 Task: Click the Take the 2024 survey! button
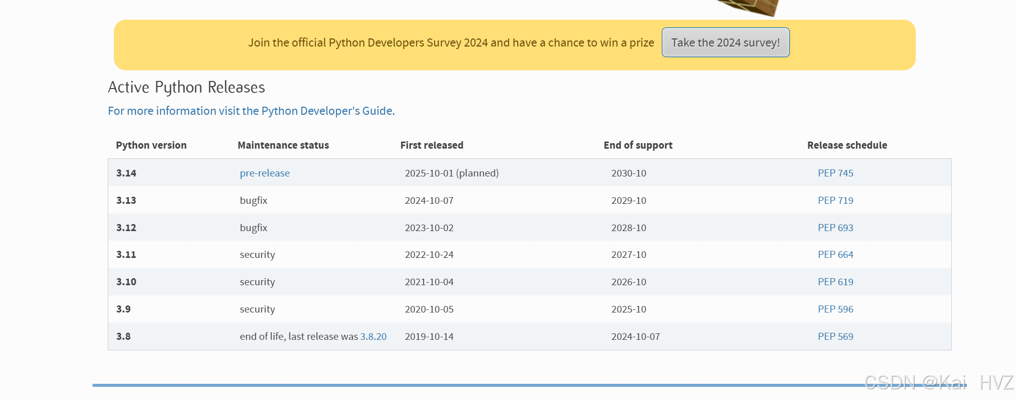tap(726, 42)
